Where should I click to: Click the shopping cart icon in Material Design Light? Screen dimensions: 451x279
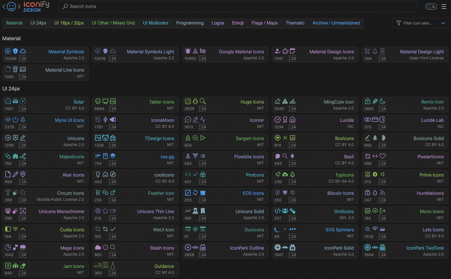(x=368, y=51)
